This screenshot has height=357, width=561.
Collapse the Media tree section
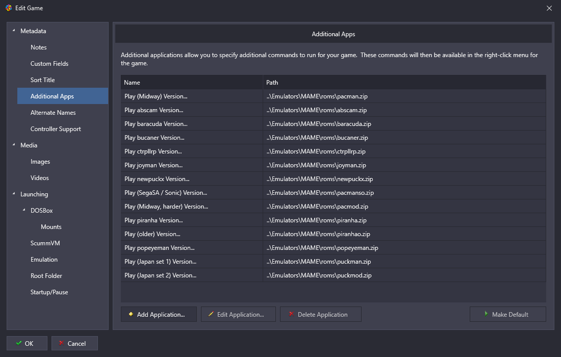coord(14,145)
